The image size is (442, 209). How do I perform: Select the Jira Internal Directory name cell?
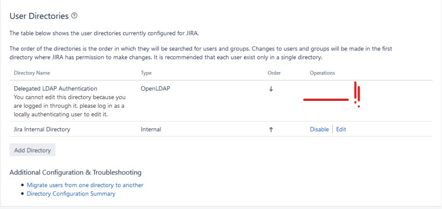click(x=42, y=129)
